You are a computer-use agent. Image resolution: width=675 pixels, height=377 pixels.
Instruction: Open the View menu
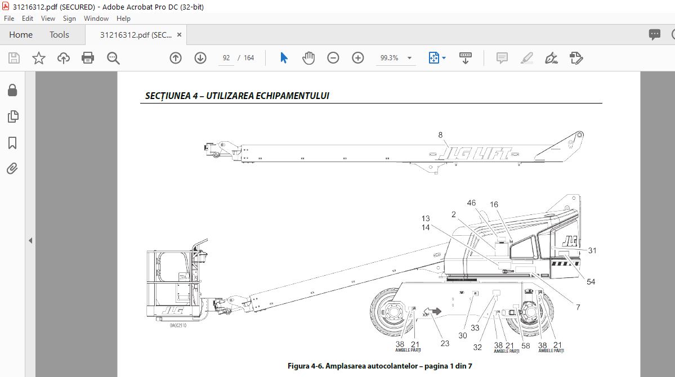[x=48, y=19]
